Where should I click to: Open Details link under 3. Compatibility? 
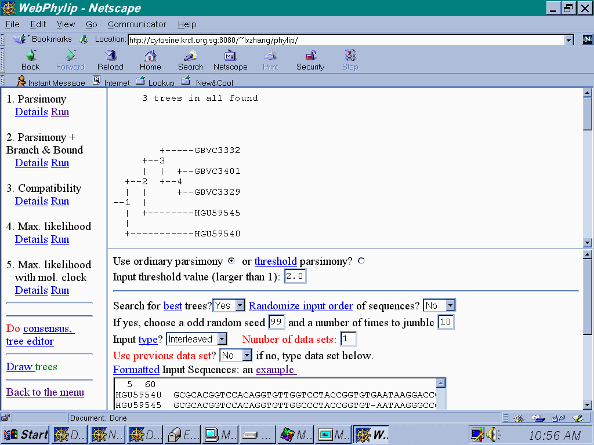click(31, 201)
